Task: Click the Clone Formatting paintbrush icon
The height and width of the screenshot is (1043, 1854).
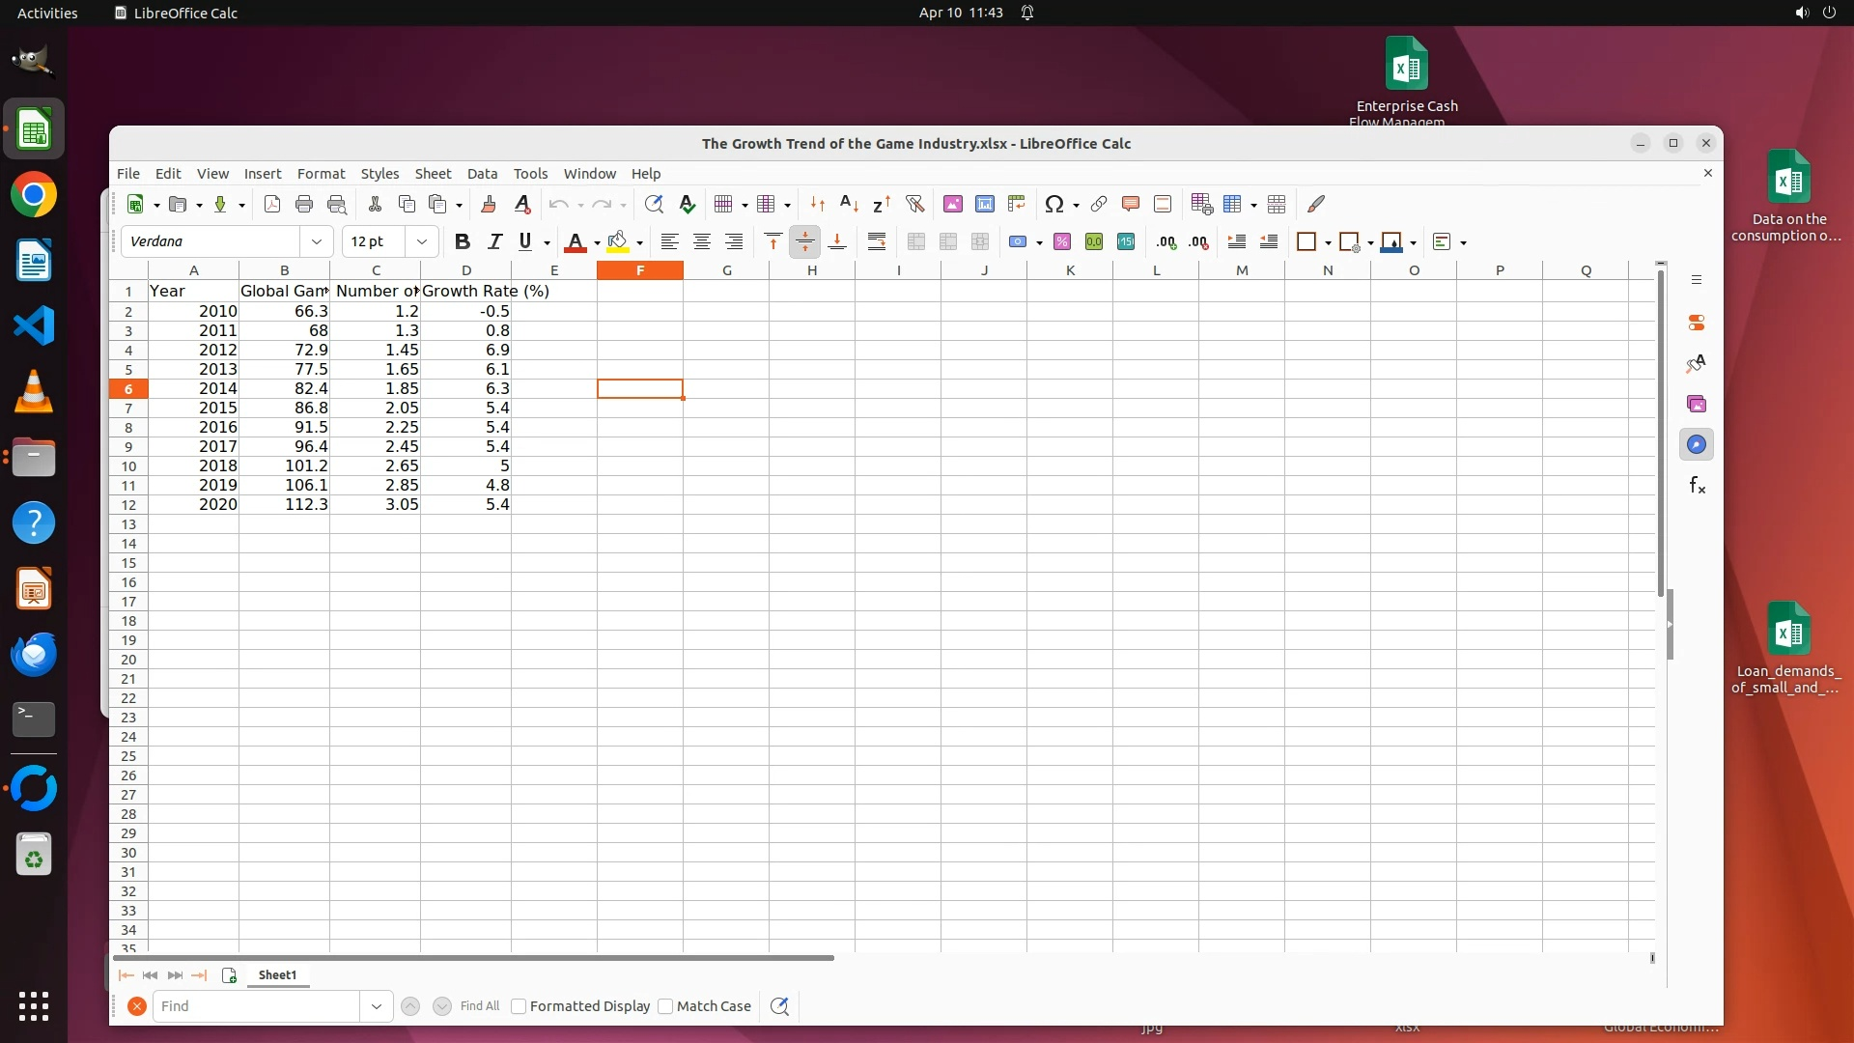Action: pos(488,204)
